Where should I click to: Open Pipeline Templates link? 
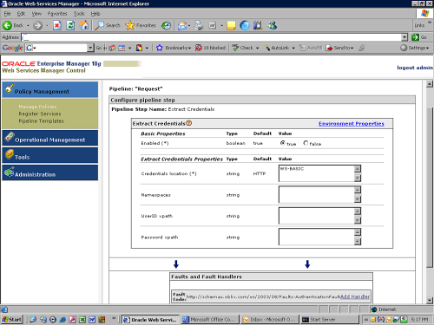tap(41, 121)
